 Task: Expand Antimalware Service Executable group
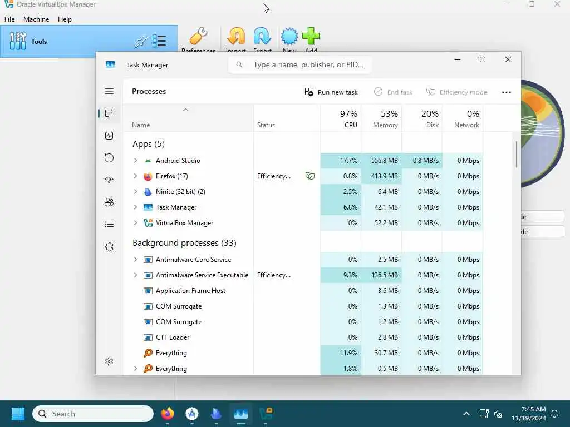tap(136, 275)
